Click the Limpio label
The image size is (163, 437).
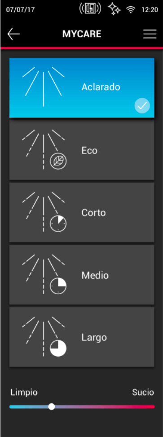pos(24,393)
